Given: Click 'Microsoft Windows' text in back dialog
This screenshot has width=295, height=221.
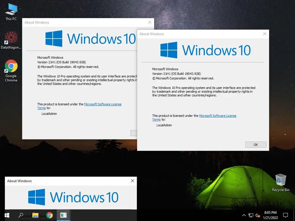Looking at the screenshot, I should pyautogui.click(x=50, y=58).
